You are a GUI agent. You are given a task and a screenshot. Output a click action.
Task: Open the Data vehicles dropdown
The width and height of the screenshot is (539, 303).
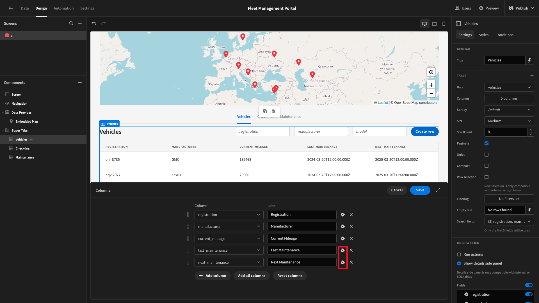click(x=509, y=87)
